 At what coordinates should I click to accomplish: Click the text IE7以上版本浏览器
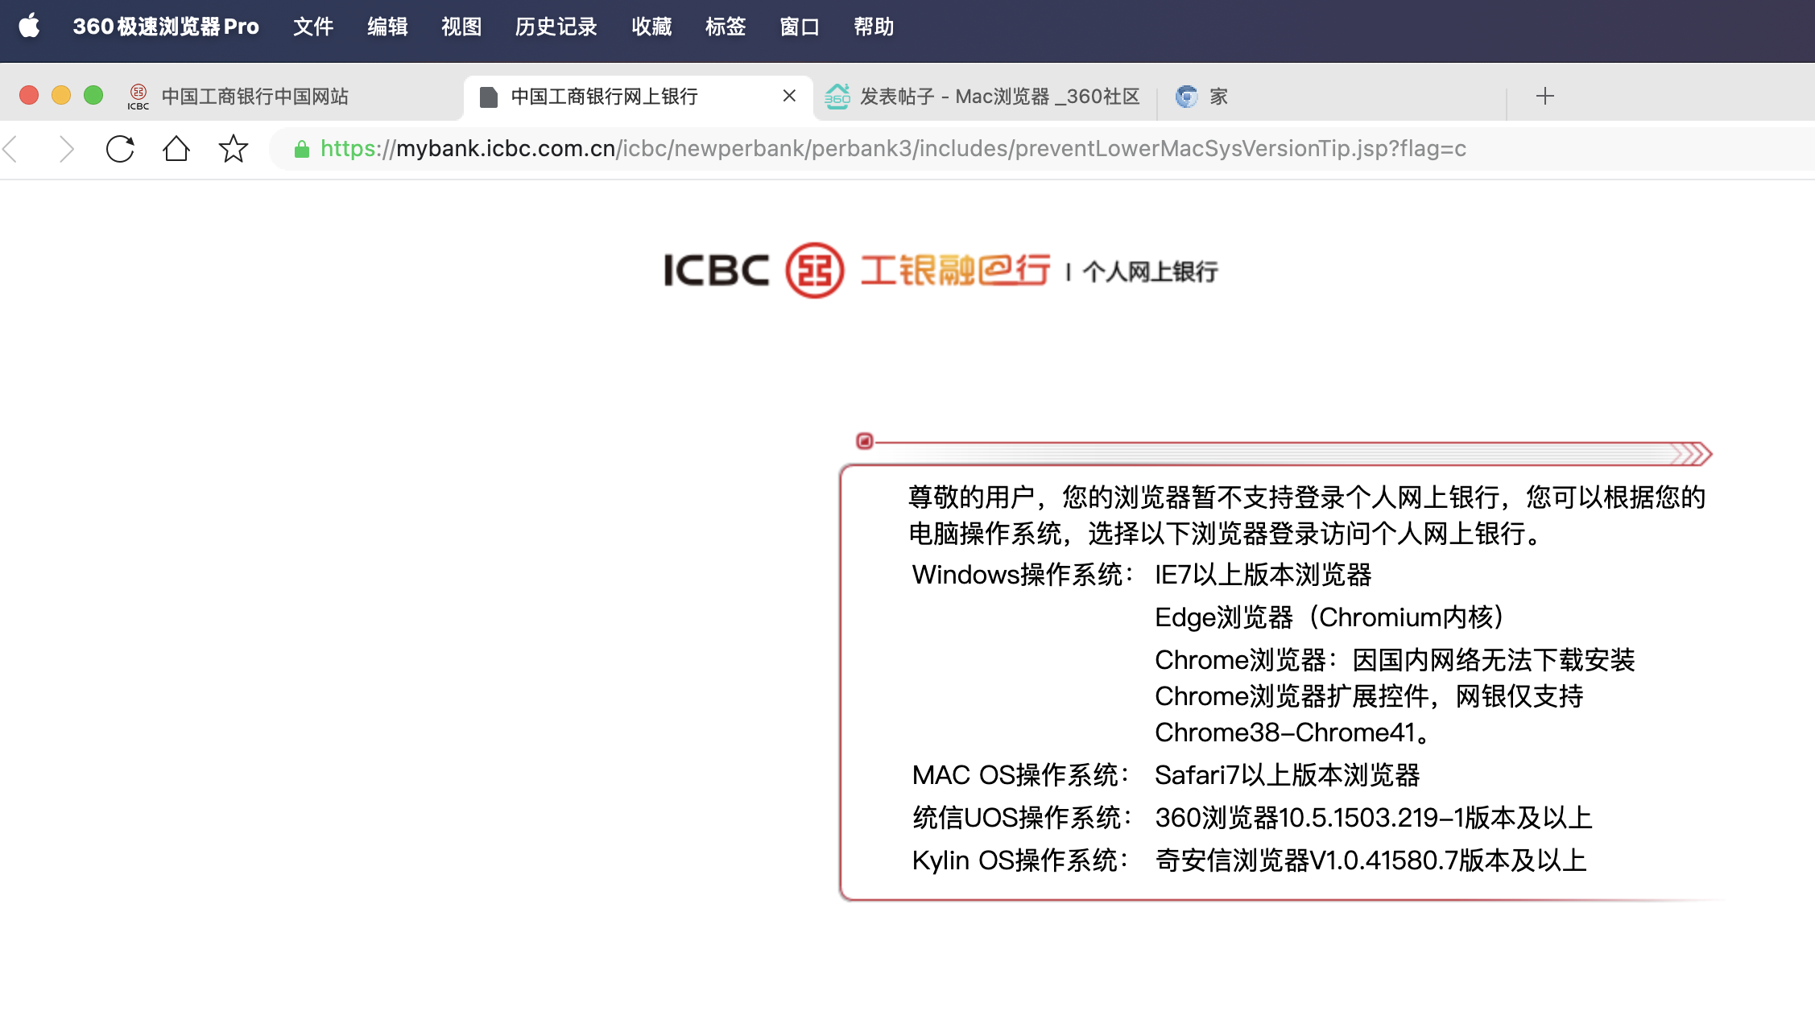[1263, 575]
